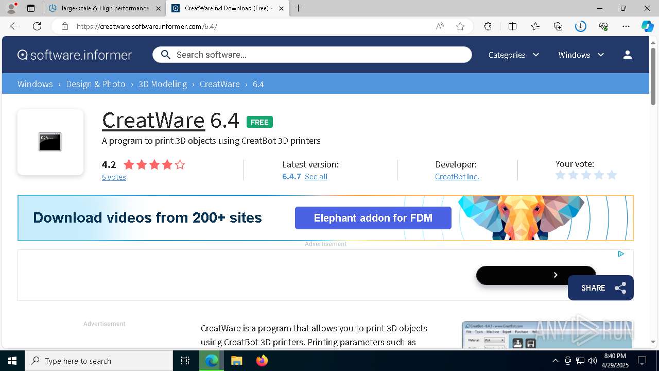Show hidden system tray icons
This screenshot has height=371, width=659.
tap(555, 361)
